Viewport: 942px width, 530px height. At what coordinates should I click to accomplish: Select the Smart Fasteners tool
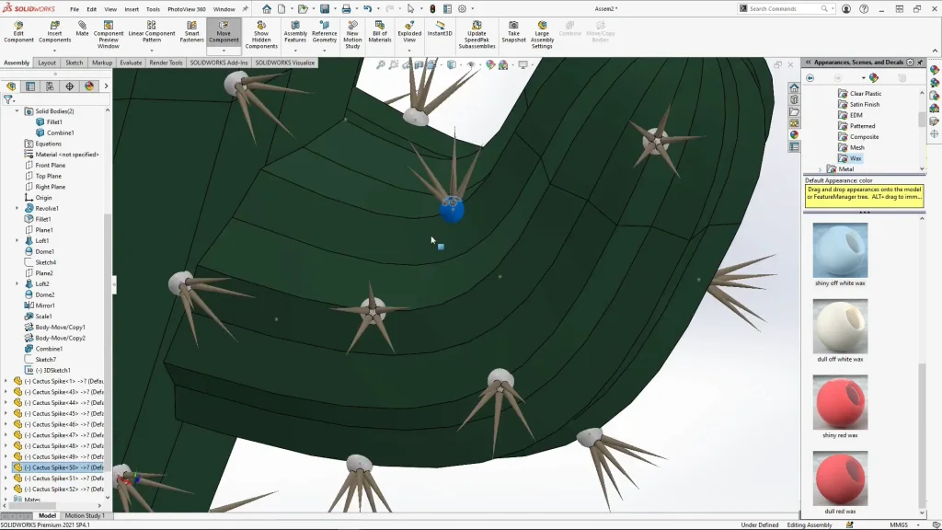click(191, 29)
